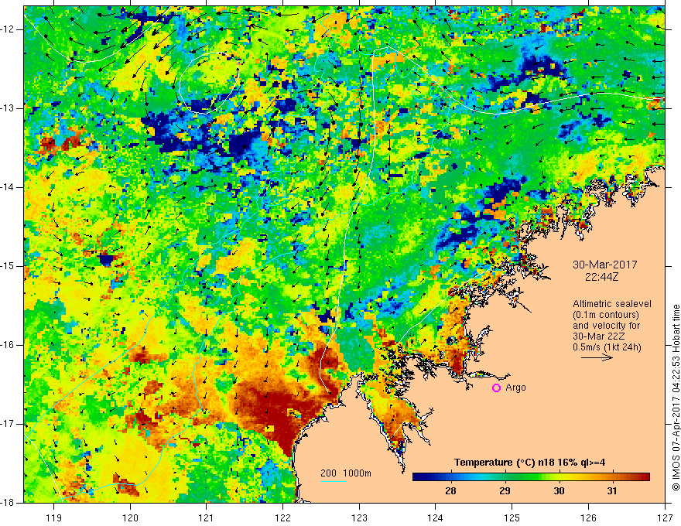
Task: Click the colorbar tick label 29
Action: point(505,491)
